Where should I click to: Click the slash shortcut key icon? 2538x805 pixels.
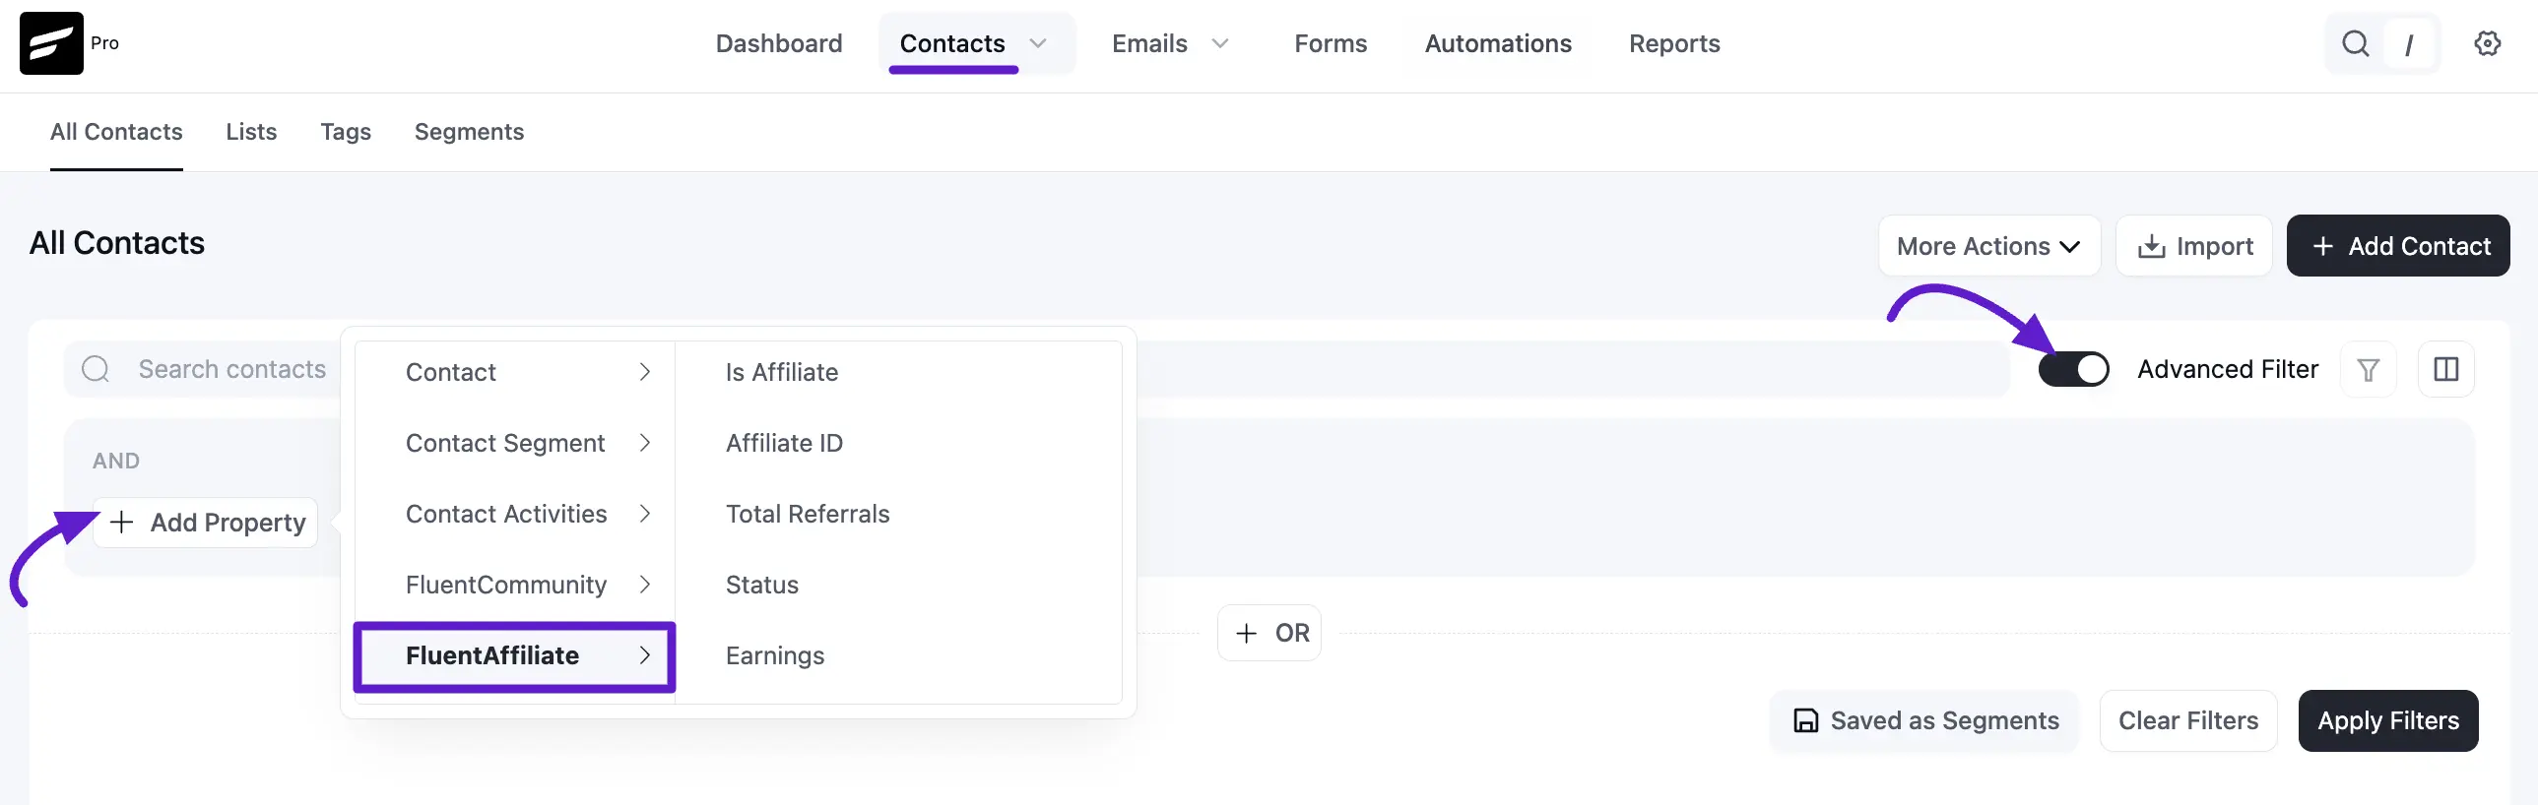pos(2409,44)
